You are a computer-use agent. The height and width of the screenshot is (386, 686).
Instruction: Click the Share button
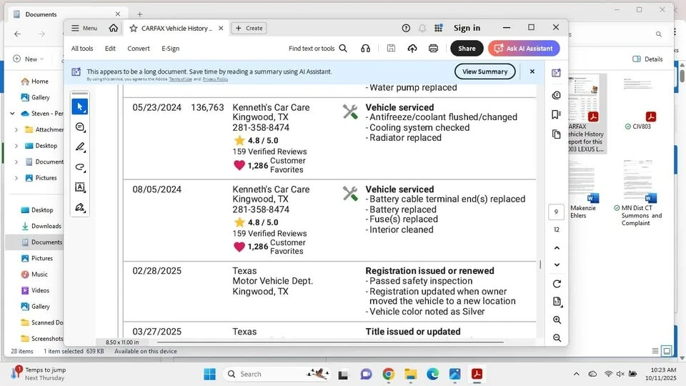coord(467,49)
